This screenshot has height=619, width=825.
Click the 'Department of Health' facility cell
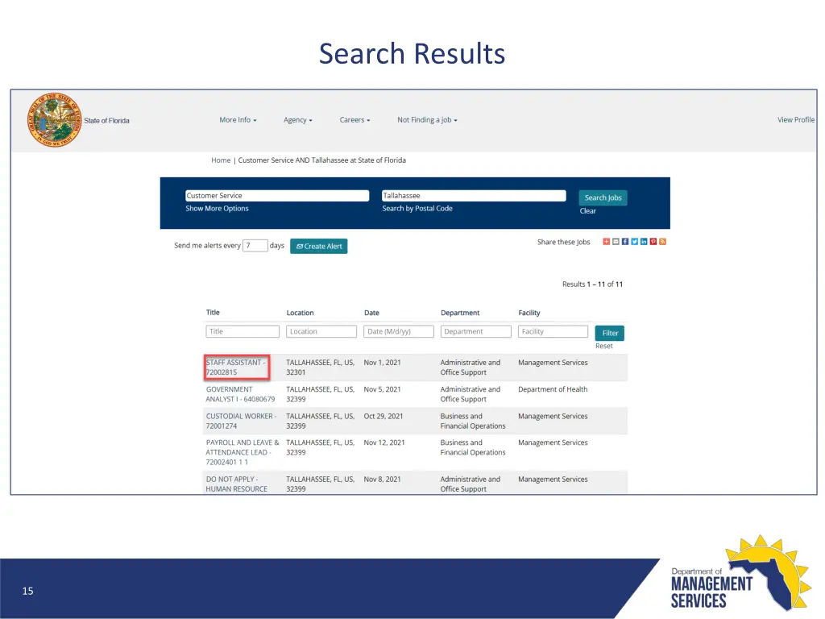tap(553, 389)
